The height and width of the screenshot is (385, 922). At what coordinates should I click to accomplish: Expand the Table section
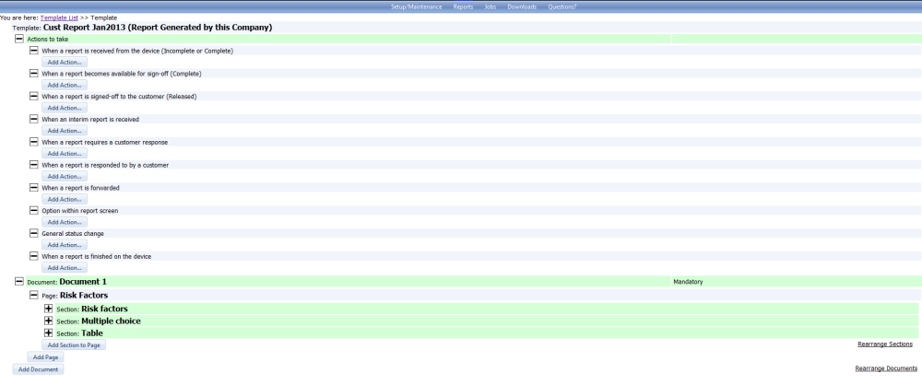pos(49,332)
